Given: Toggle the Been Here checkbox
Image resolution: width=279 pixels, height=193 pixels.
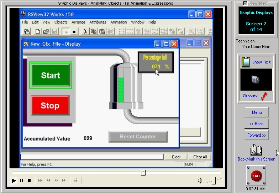Looking at the screenshot, I should coord(245,3).
